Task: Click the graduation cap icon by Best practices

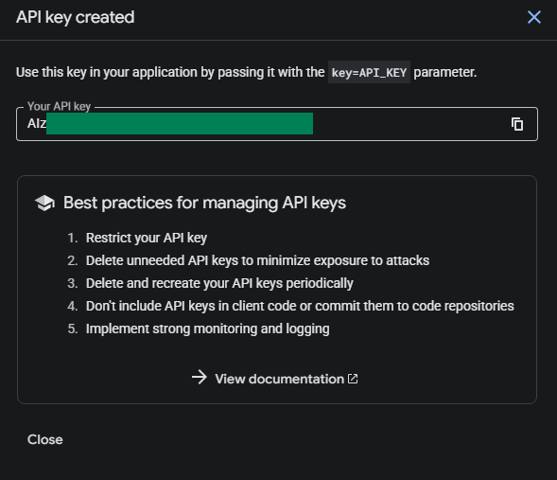Action: (x=44, y=203)
